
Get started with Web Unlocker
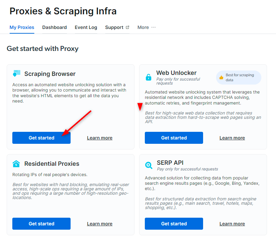(174, 138)
